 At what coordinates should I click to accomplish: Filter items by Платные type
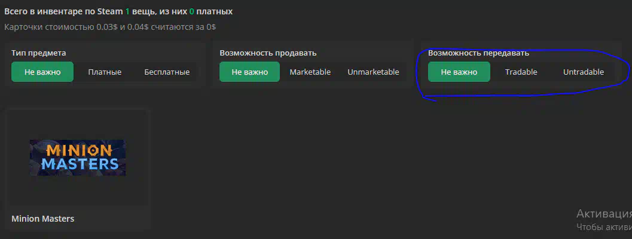(105, 72)
